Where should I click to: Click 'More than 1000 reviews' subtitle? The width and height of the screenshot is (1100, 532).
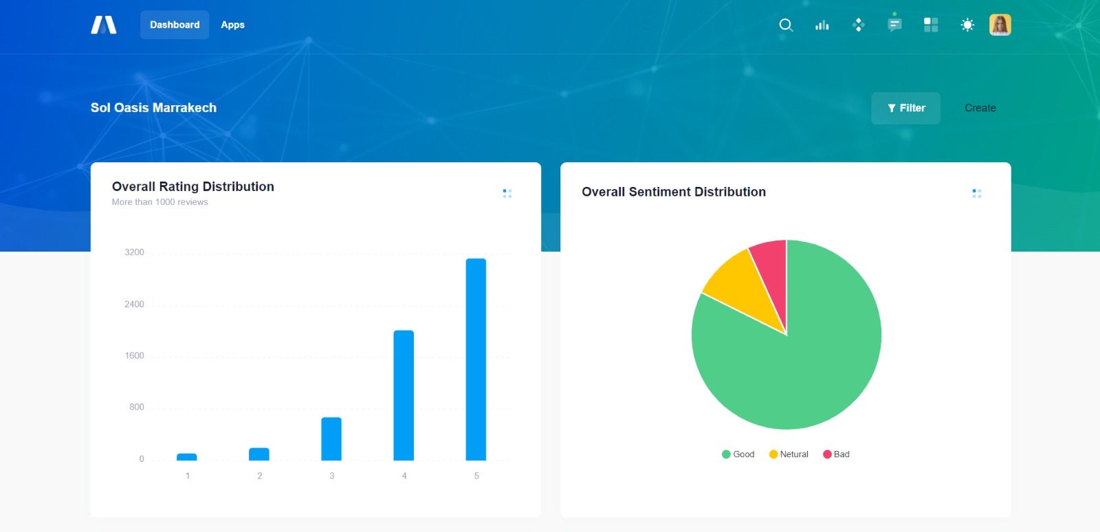click(x=160, y=202)
